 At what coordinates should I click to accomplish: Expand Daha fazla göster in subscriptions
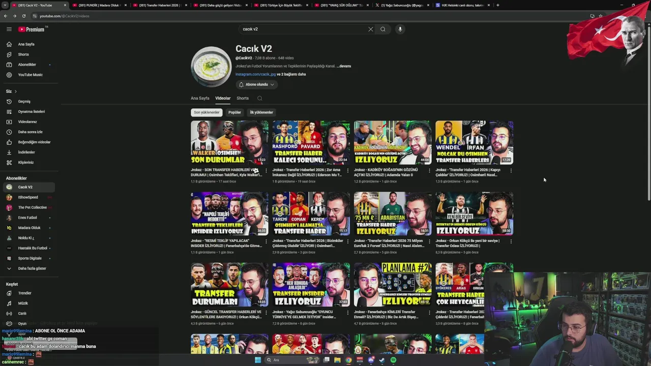[x=32, y=268]
